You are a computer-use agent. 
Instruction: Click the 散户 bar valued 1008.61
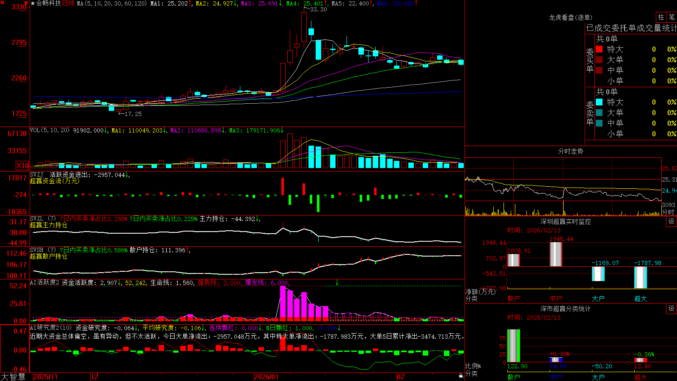tap(514, 260)
